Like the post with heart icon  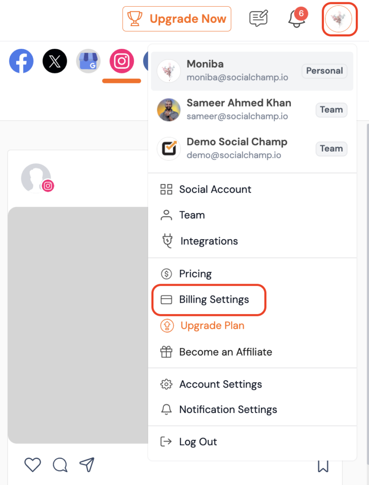coord(33,465)
